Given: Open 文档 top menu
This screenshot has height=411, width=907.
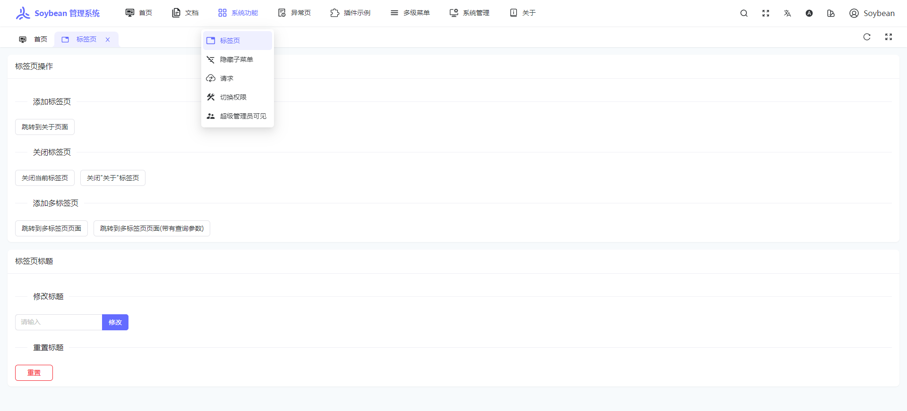Looking at the screenshot, I should 185,13.
